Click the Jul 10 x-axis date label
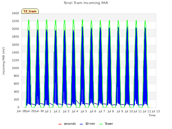 click(129, 112)
